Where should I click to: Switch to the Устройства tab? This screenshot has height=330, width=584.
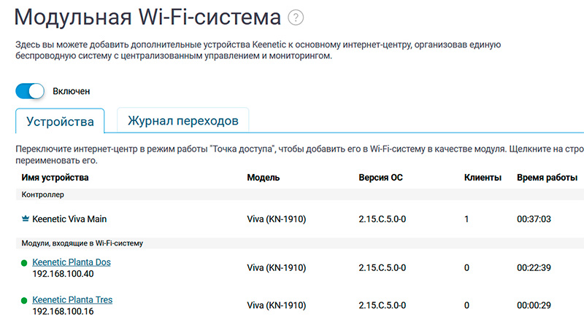(60, 121)
